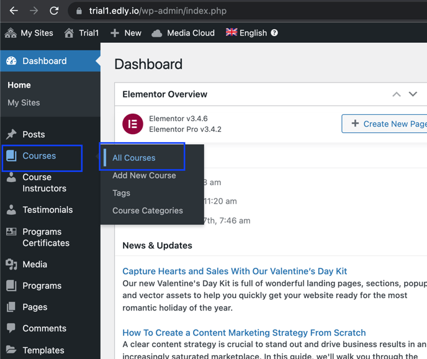Click the browser forward arrow
This screenshot has height=359, width=427.
(34, 11)
